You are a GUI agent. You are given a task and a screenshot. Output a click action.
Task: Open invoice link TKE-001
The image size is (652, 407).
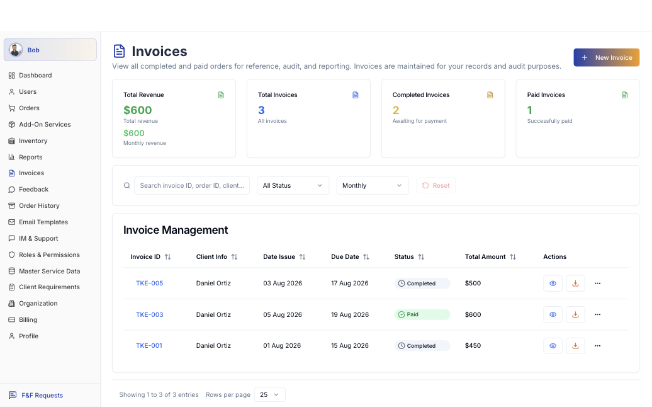[x=149, y=346]
